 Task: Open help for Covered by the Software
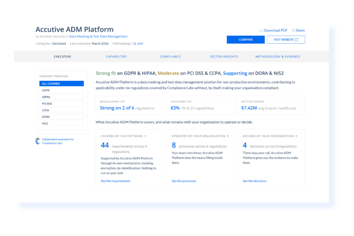click(146, 136)
